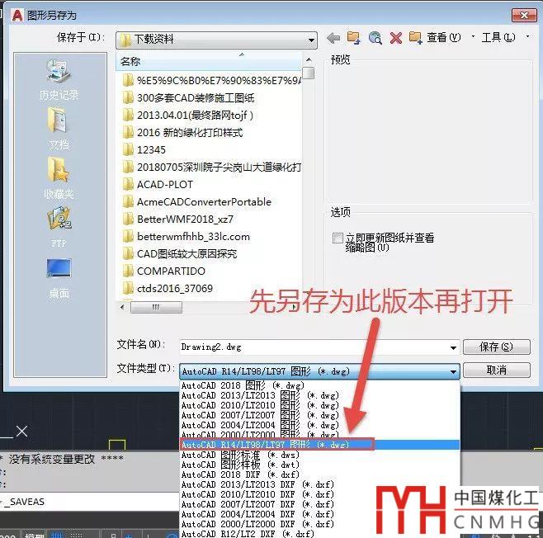This screenshot has height=538, width=543.
Task: Open the search the web icon
Action: click(375, 38)
